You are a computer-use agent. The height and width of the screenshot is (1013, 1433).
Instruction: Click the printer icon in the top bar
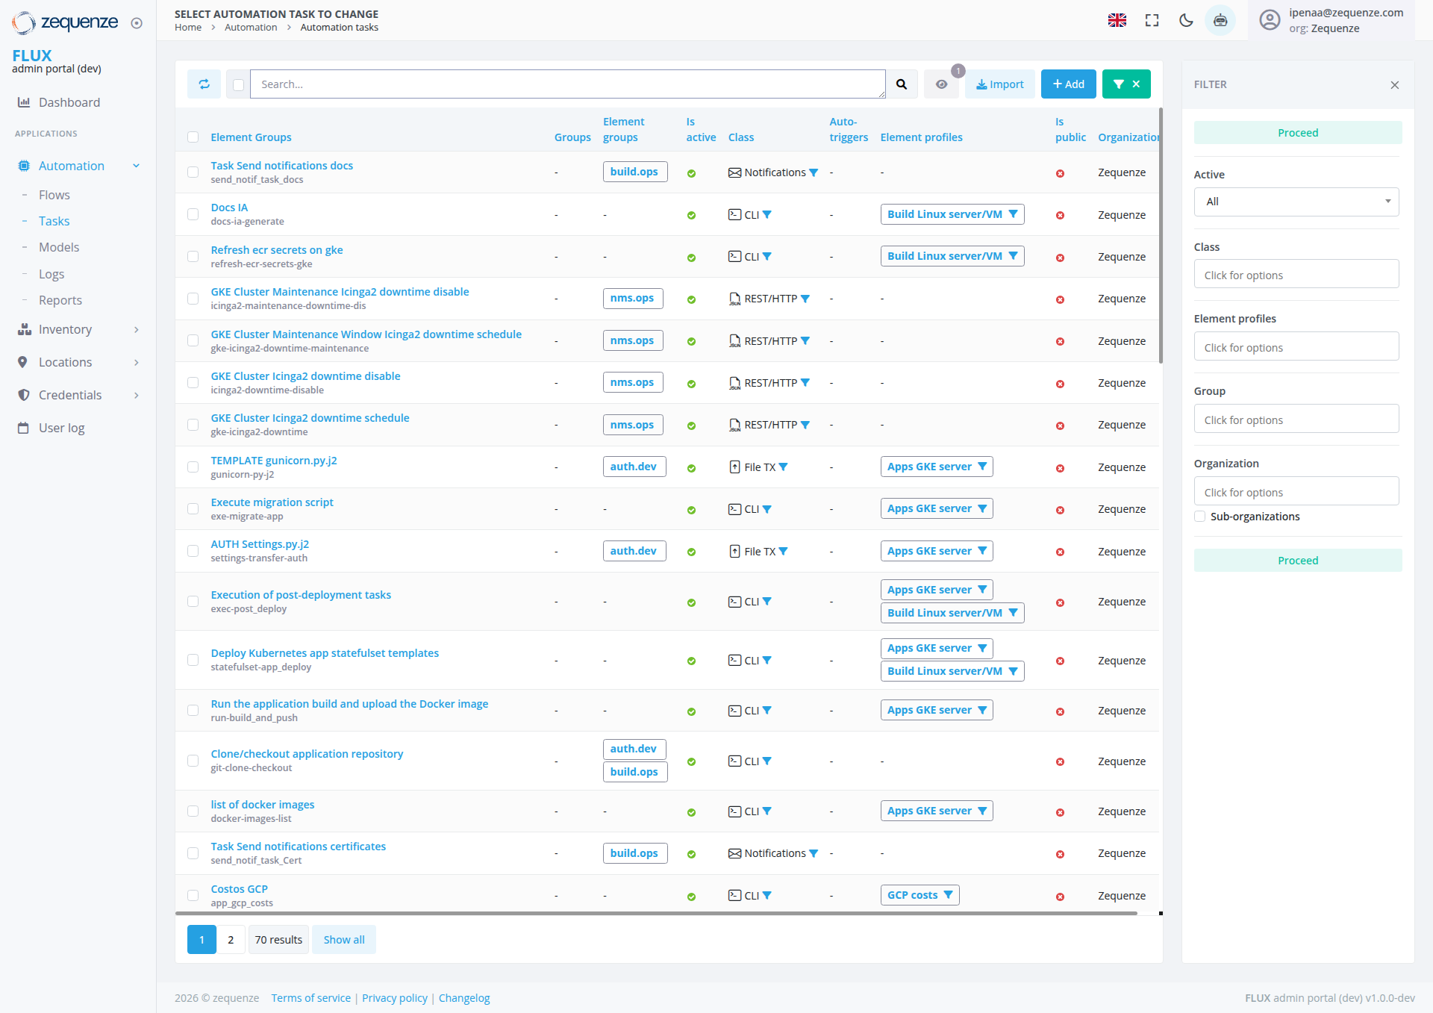(x=1220, y=20)
